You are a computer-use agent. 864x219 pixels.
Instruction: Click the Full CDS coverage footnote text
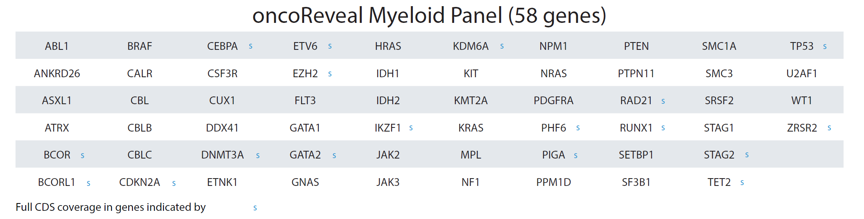click(x=110, y=207)
